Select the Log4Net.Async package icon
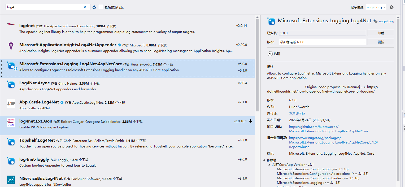This screenshot has width=405, height=187. [11, 84]
